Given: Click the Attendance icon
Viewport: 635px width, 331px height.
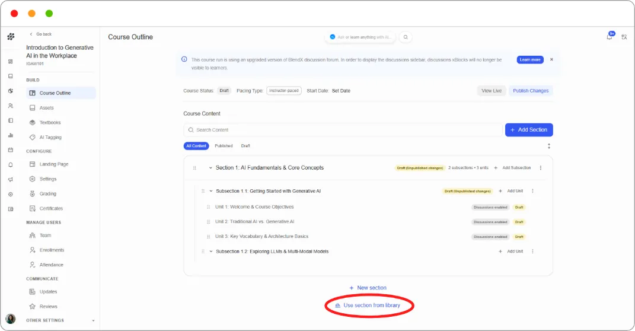Looking at the screenshot, I should (x=33, y=265).
